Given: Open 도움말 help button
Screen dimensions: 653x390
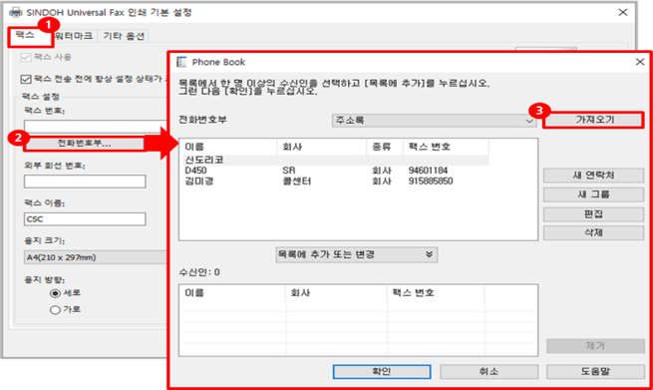Looking at the screenshot, I should coord(595,372).
